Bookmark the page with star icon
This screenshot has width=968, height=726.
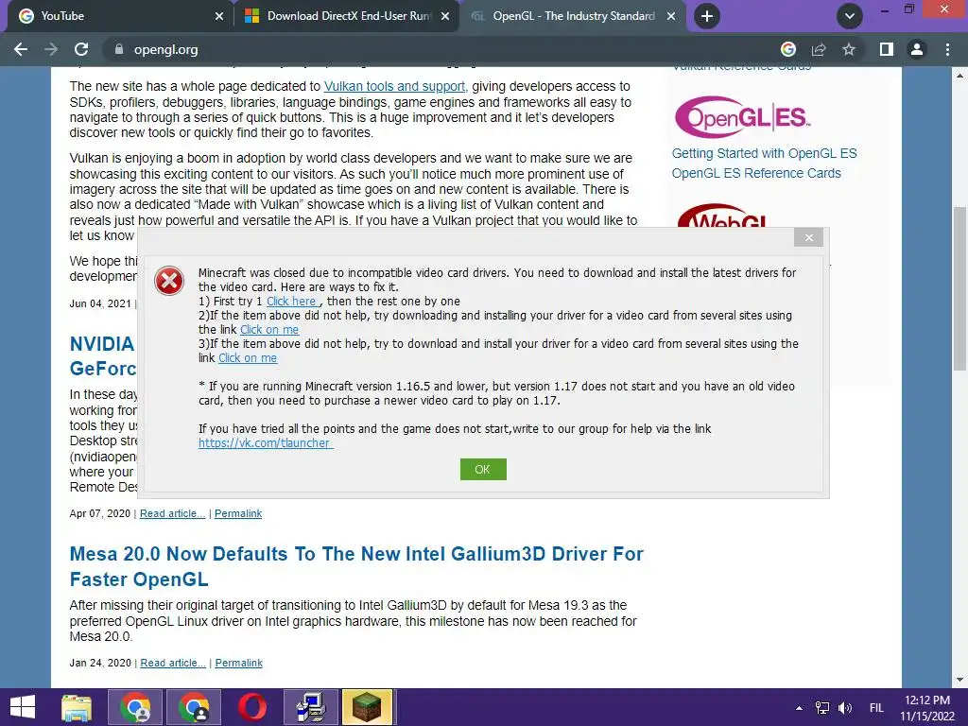pyautogui.click(x=849, y=49)
